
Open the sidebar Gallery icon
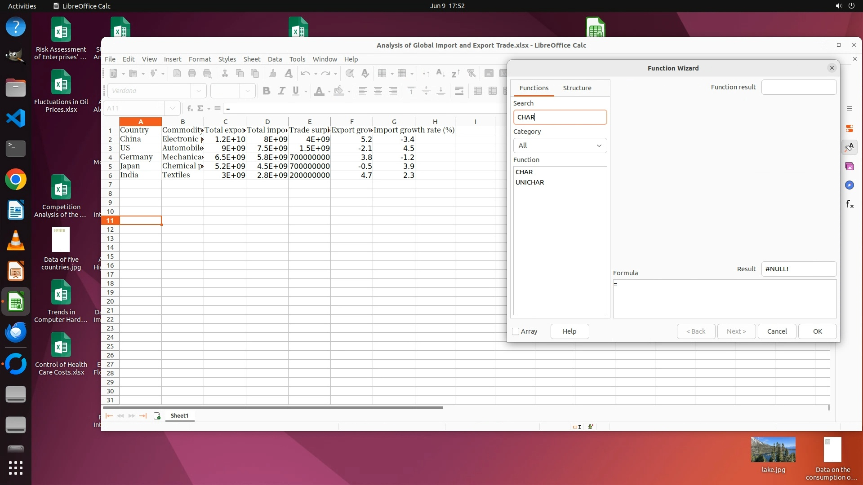point(849,166)
